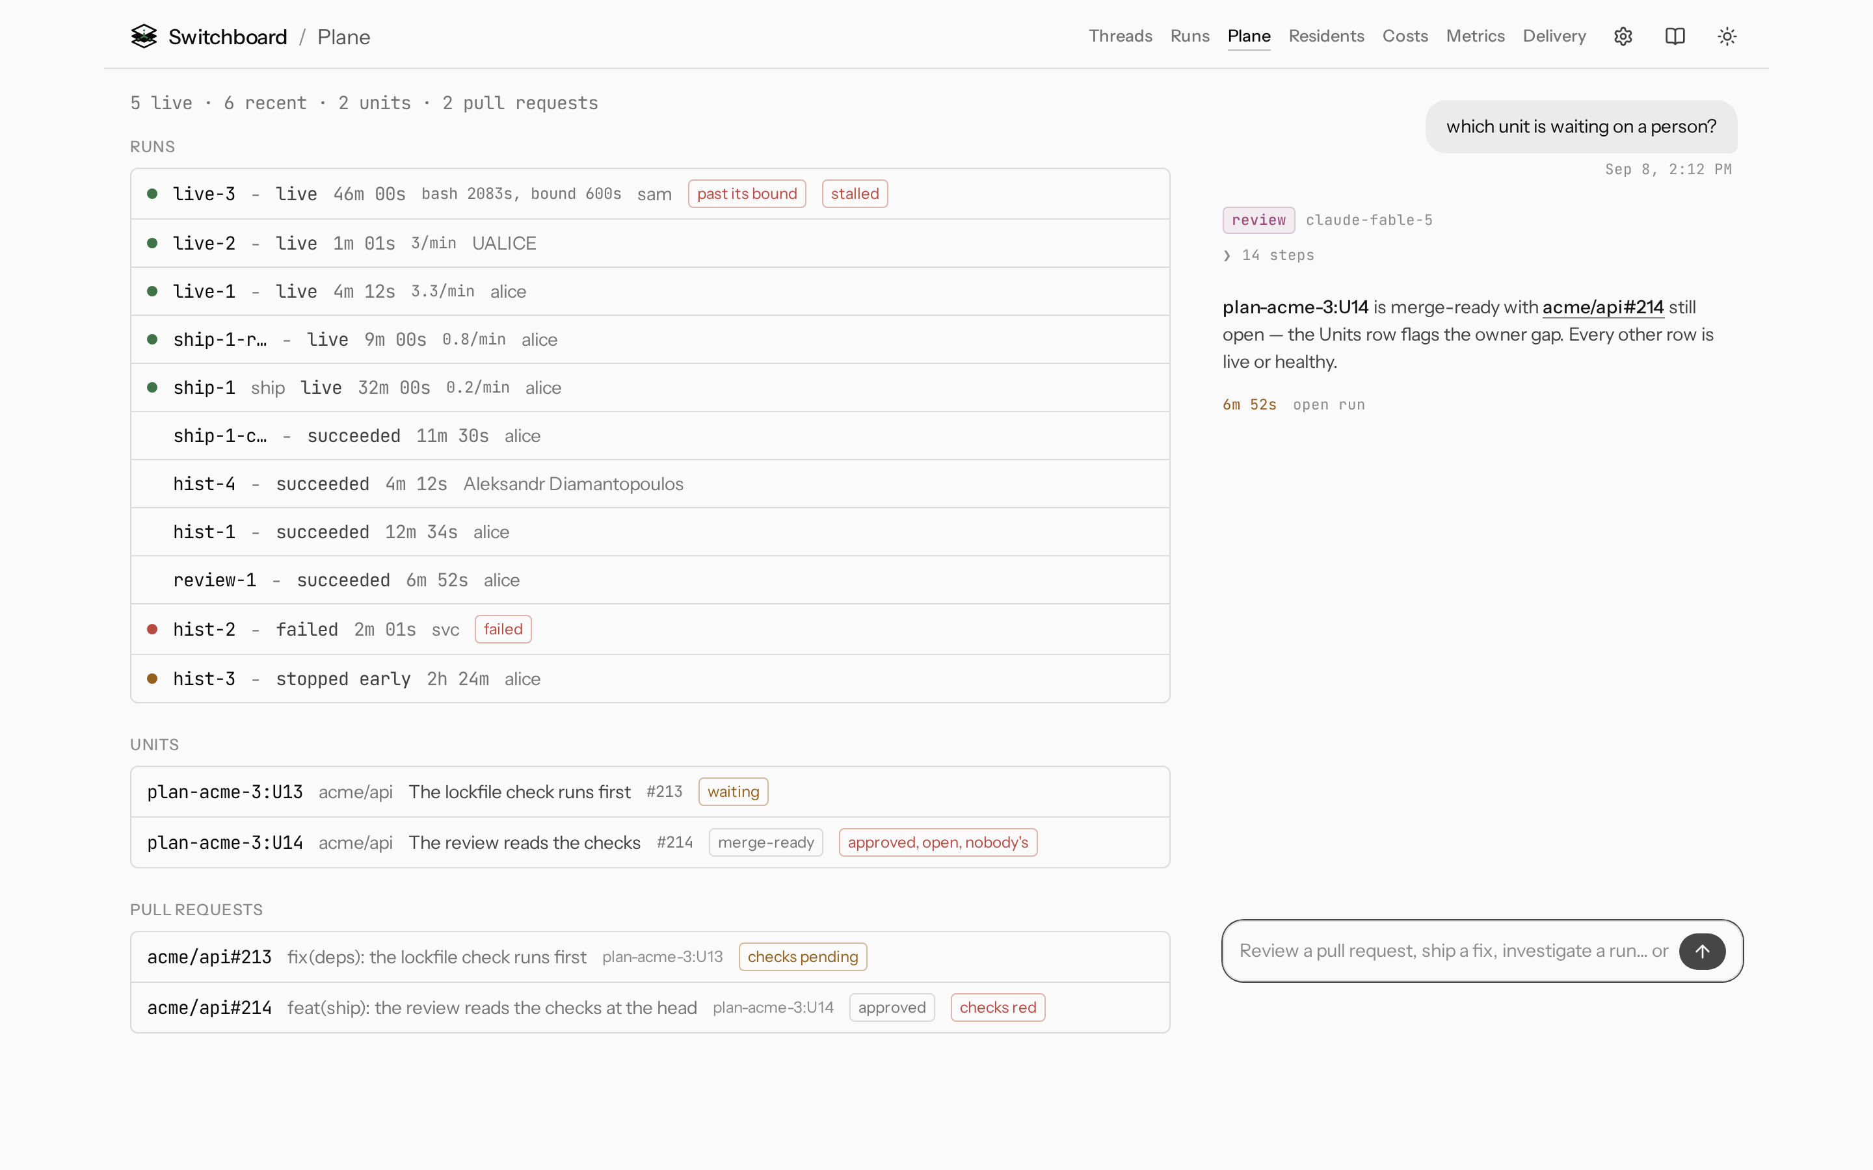Toggle light/dark theme sun icon
Screen dimensions: 1873x1170
(x=1727, y=36)
